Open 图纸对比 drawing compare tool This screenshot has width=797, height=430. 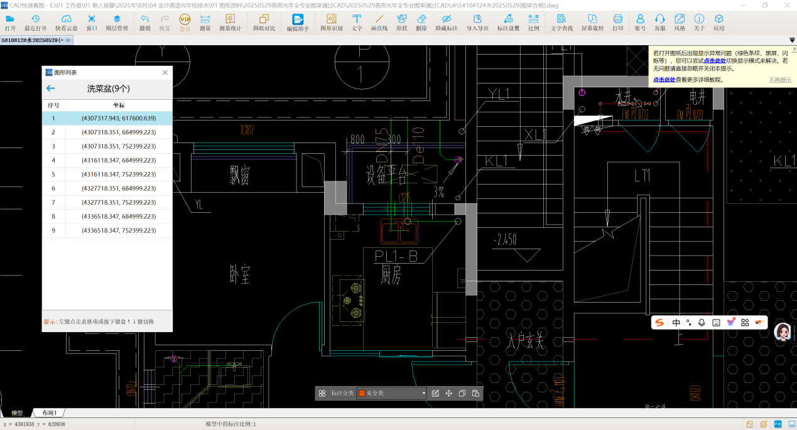(x=264, y=23)
